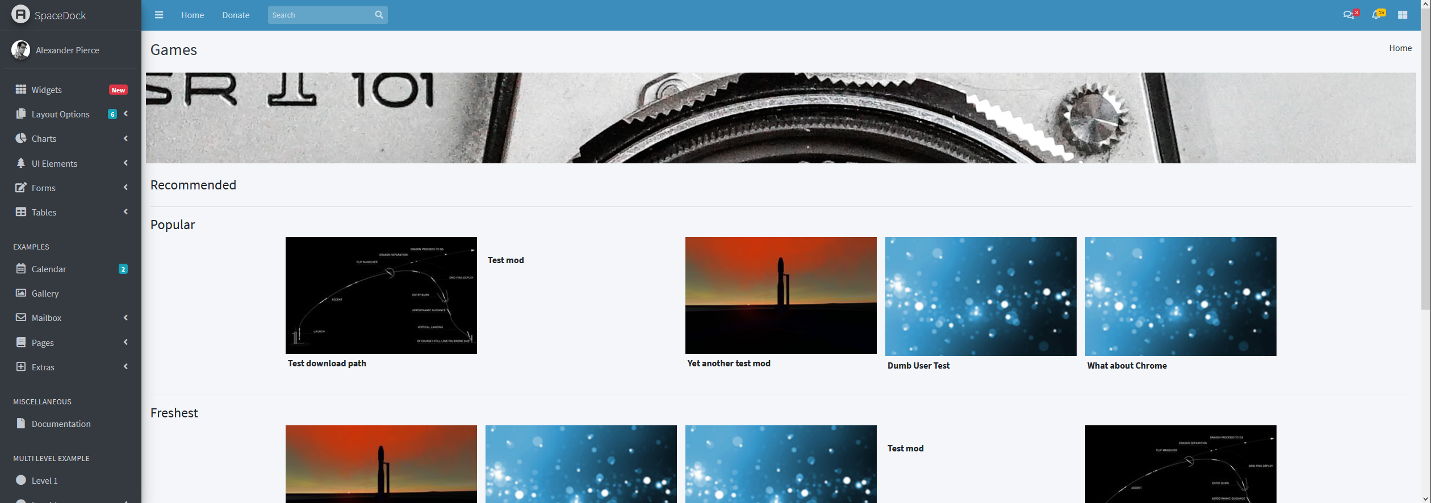Click the Forms edit icon
Viewport: 1431px width, 503px height.
pos(21,187)
